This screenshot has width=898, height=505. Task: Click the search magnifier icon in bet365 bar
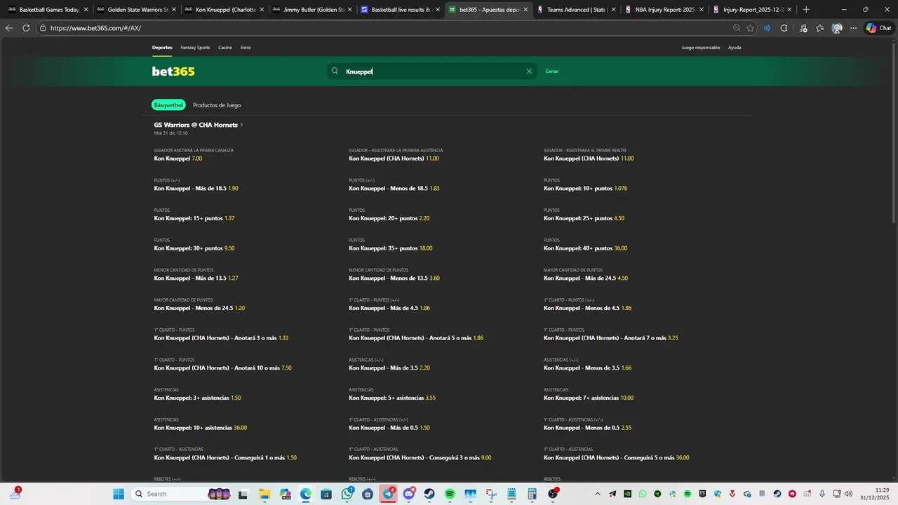click(335, 72)
